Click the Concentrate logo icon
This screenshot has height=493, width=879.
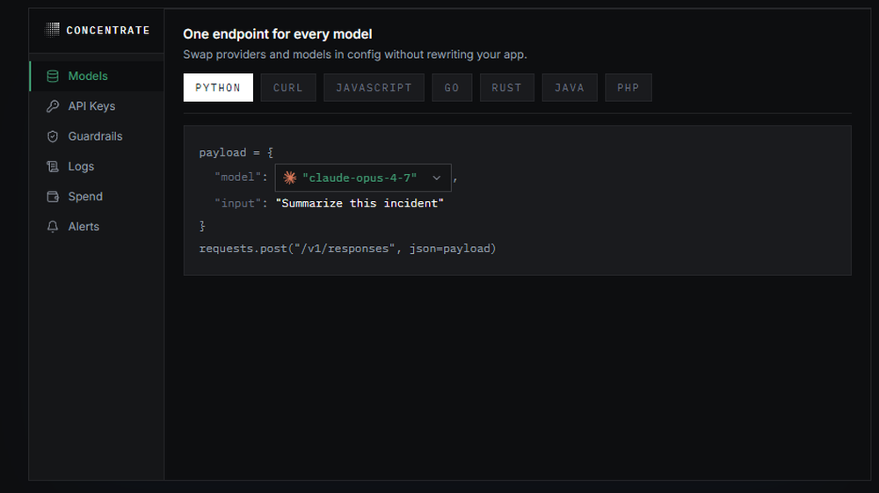click(52, 30)
